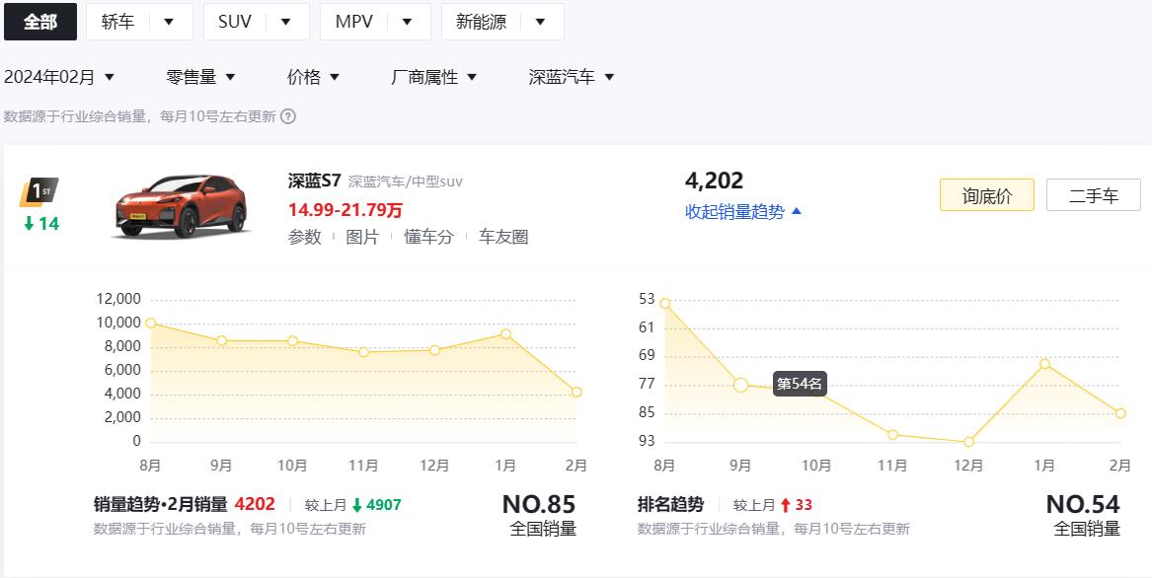Open the 深蓝汽车 brand dropdown
1152x578 pixels.
tap(572, 77)
